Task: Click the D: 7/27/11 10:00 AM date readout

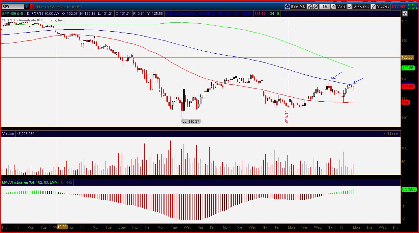Action: (x=43, y=13)
